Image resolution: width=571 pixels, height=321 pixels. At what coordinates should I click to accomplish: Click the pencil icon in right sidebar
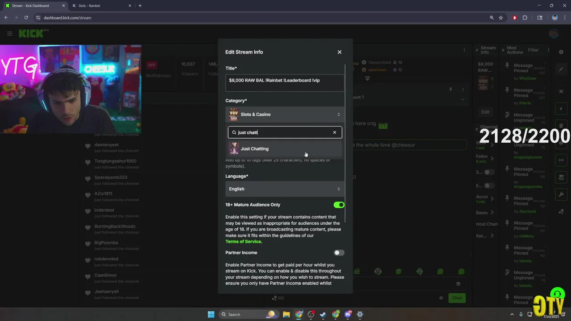(x=561, y=70)
